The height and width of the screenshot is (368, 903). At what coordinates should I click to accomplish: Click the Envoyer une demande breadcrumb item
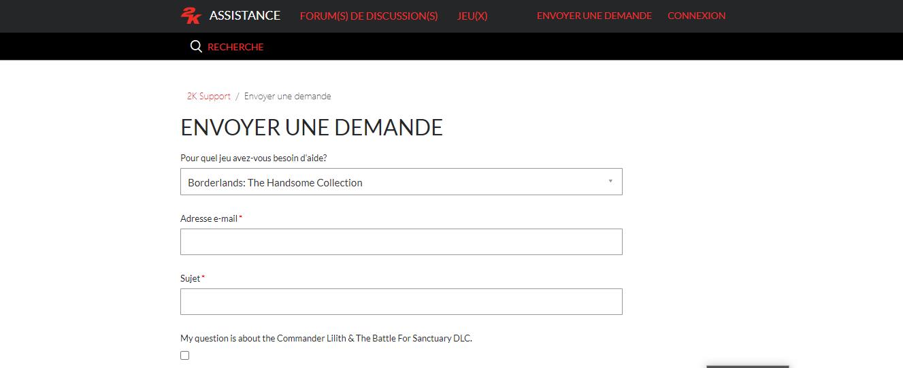(287, 96)
